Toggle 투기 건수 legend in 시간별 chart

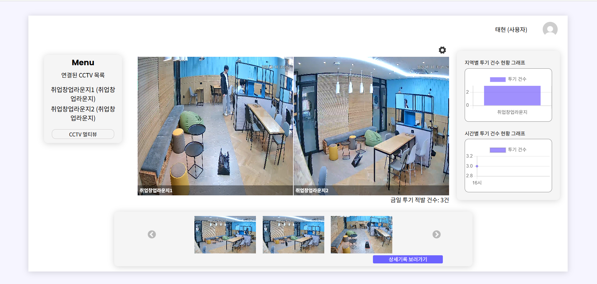(x=508, y=150)
